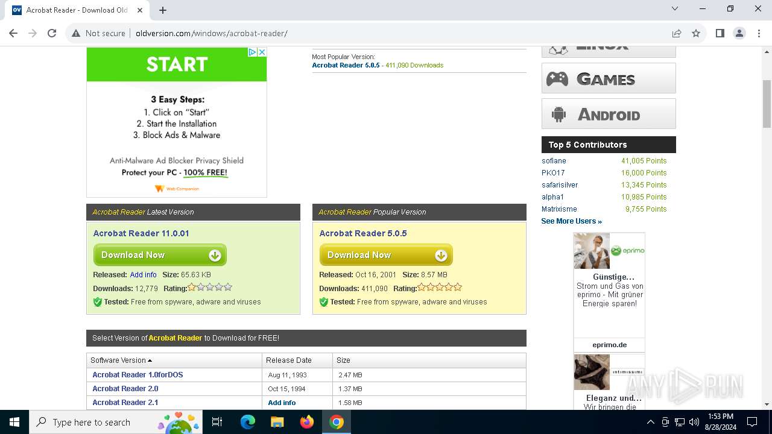Open the notification center icon
Screen dimensions: 772x434
(752, 422)
